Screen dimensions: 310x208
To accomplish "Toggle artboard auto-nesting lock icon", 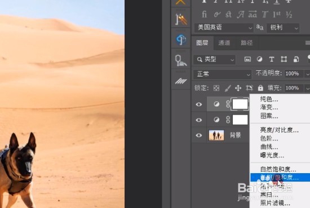I will [x=249, y=88].
